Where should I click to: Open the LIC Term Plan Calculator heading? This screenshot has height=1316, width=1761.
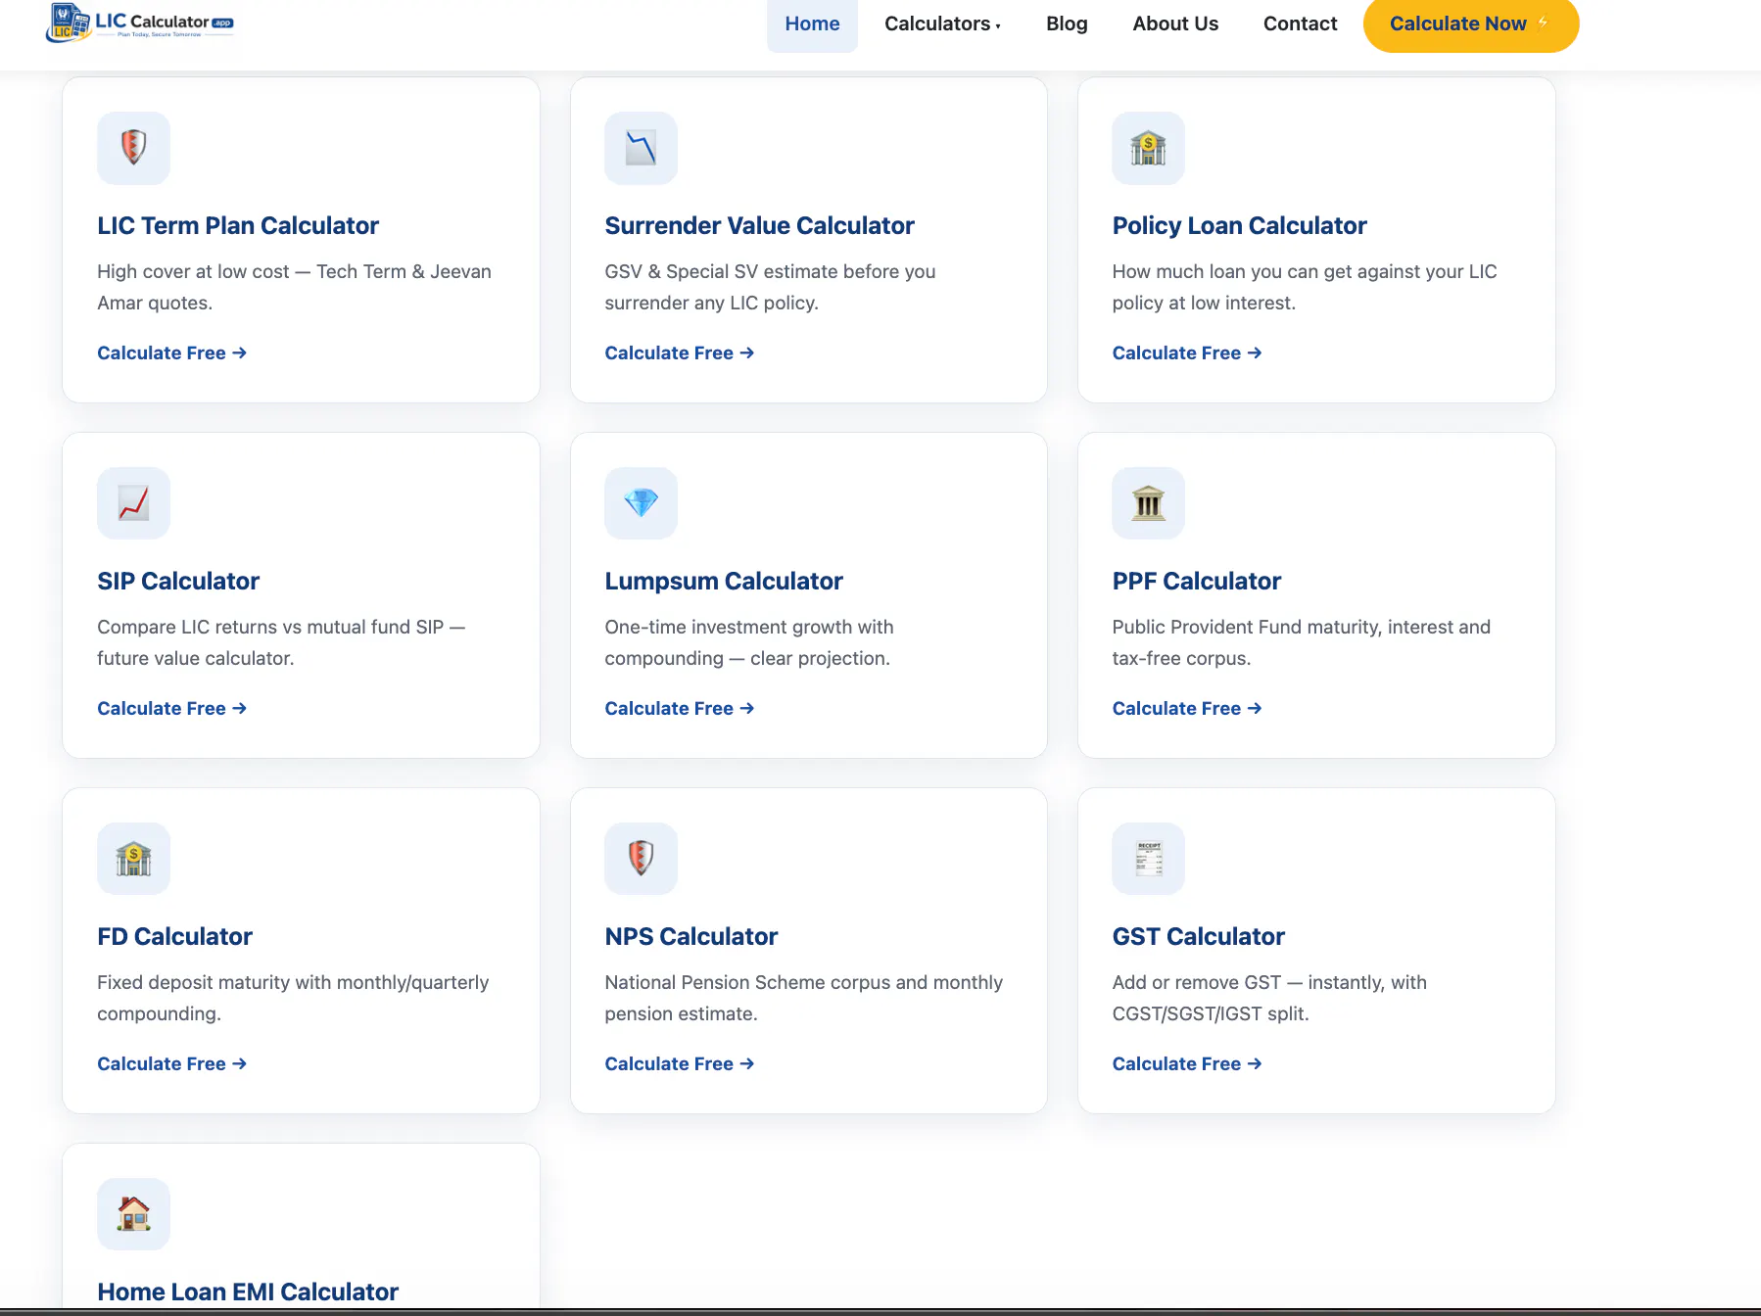point(238,226)
